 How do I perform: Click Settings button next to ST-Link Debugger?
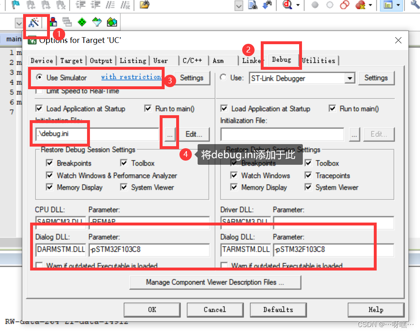pyautogui.click(x=376, y=78)
